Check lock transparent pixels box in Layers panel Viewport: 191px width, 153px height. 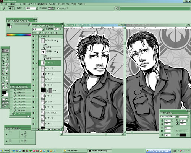(x=38, y=33)
